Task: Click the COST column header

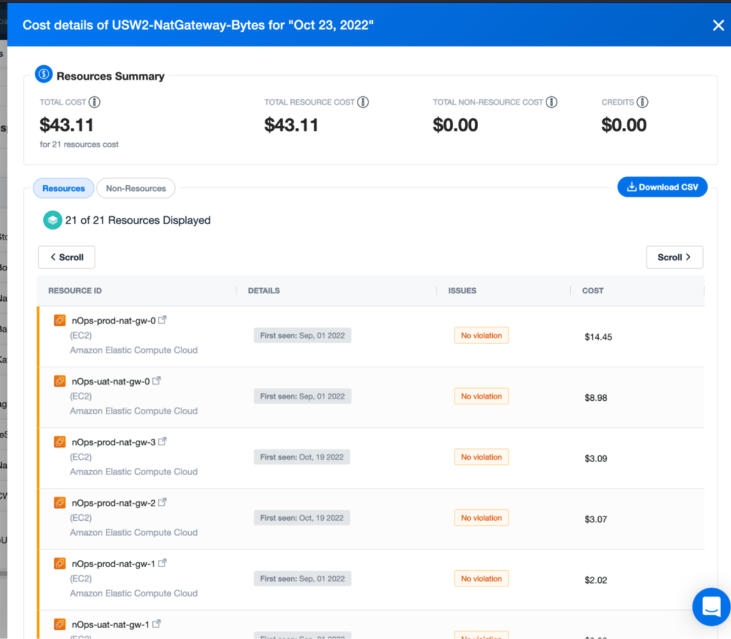Action: 593,291
